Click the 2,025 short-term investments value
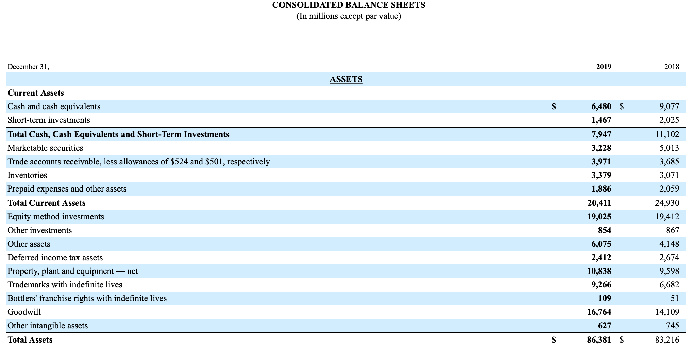This screenshot has height=347, width=695. click(x=669, y=120)
